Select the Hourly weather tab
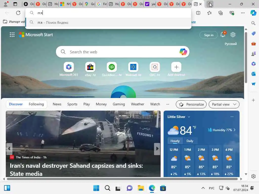This screenshot has width=259, height=194. (x=175, y=141)
